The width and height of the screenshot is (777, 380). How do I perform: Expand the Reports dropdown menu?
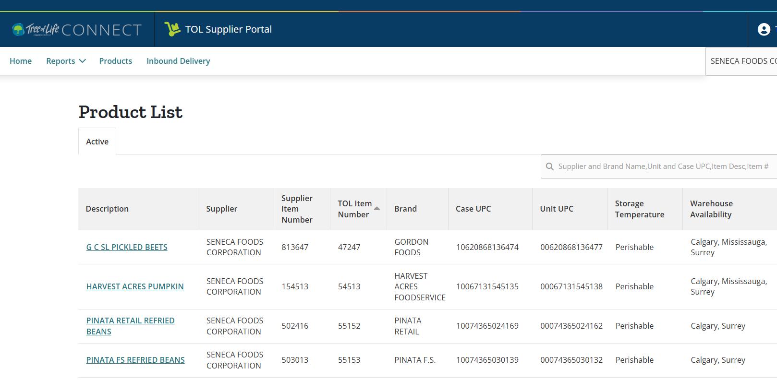tap(66, 61)
